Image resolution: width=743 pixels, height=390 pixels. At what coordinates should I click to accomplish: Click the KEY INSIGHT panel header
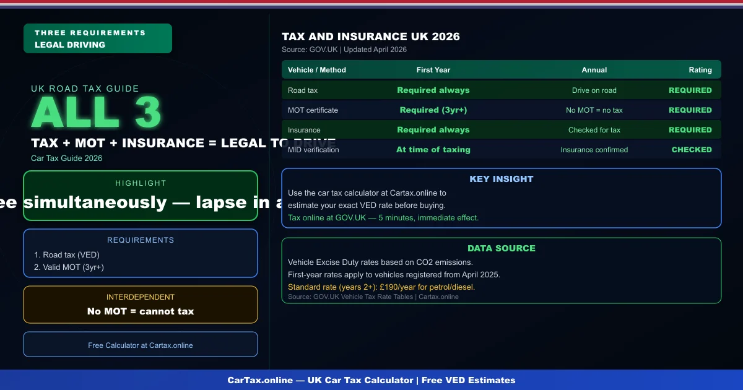click(x=502, y=179)
